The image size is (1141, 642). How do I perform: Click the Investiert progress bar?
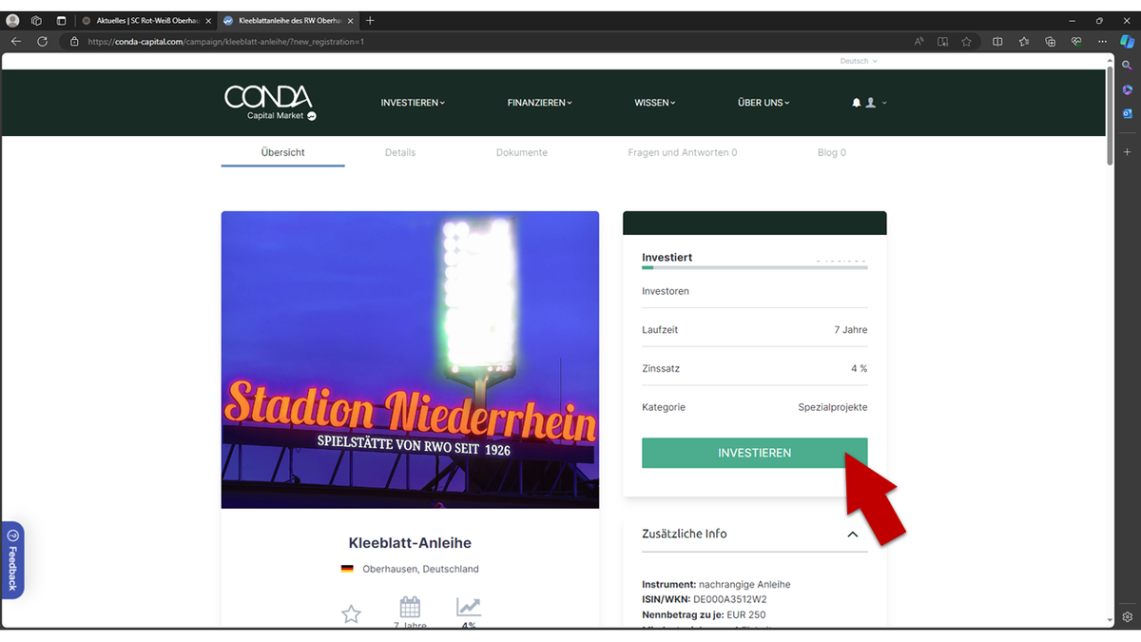pos(755,268)
